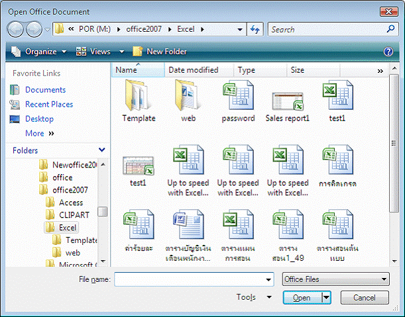Select the ตารางบัญชีเงินเดือน Word document icon
The image size is (405, 317).
(x=188, y=224)
